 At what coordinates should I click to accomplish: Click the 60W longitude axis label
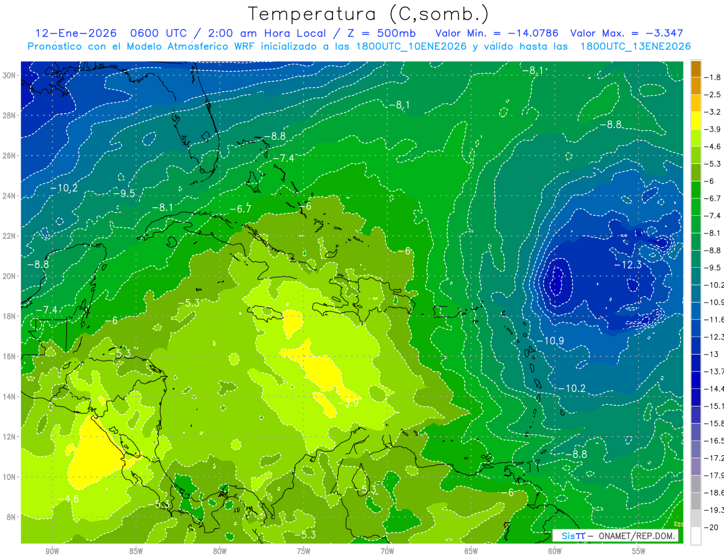click(x=555, y=551)
